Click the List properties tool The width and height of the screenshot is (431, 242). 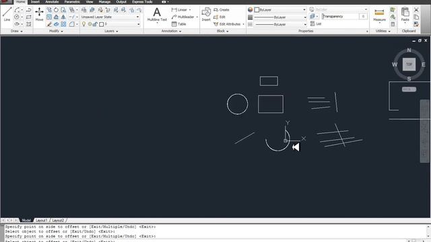pyautogui.click(x=316, y=24)
